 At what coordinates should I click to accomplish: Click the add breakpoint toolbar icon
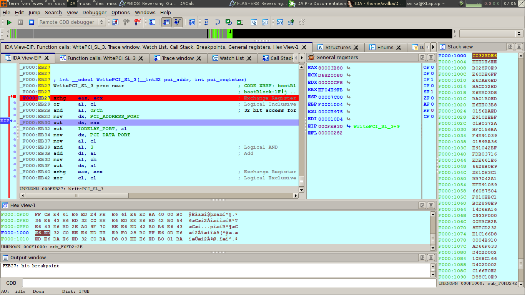[x=126, y=22]
